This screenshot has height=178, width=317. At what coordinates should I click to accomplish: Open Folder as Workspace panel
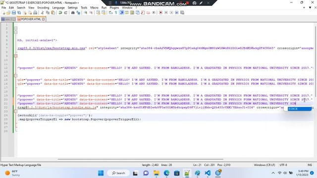(x=148, y=13)
